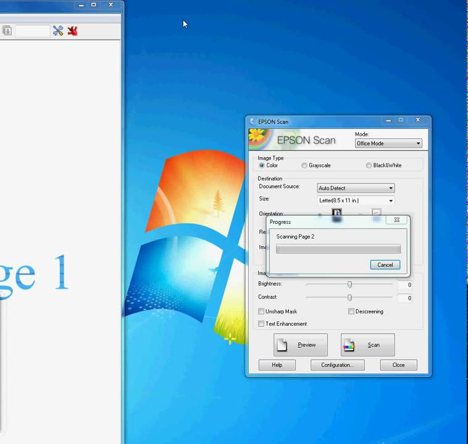Click the gray download page icon
468x444 pixels.
click(x=7, y=30)
